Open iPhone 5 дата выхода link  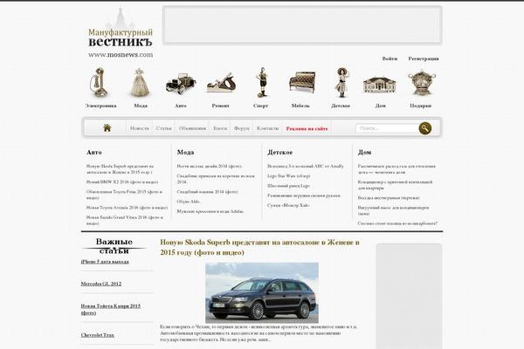(105, 262)
